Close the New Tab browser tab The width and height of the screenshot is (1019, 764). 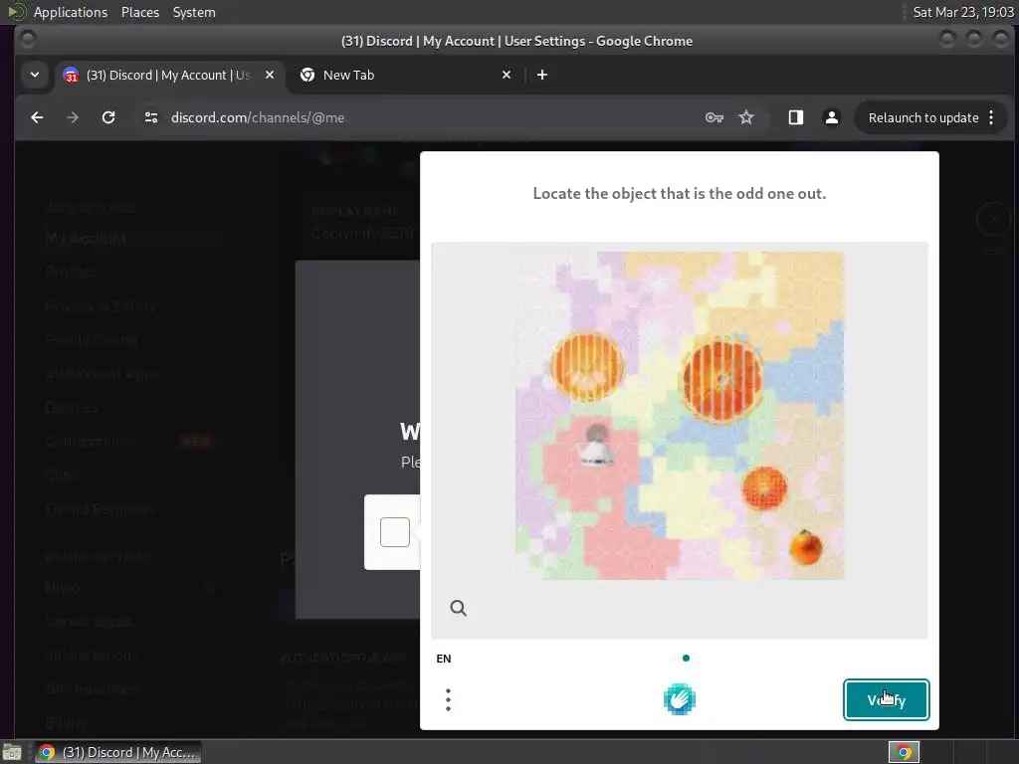click(507, 75)
